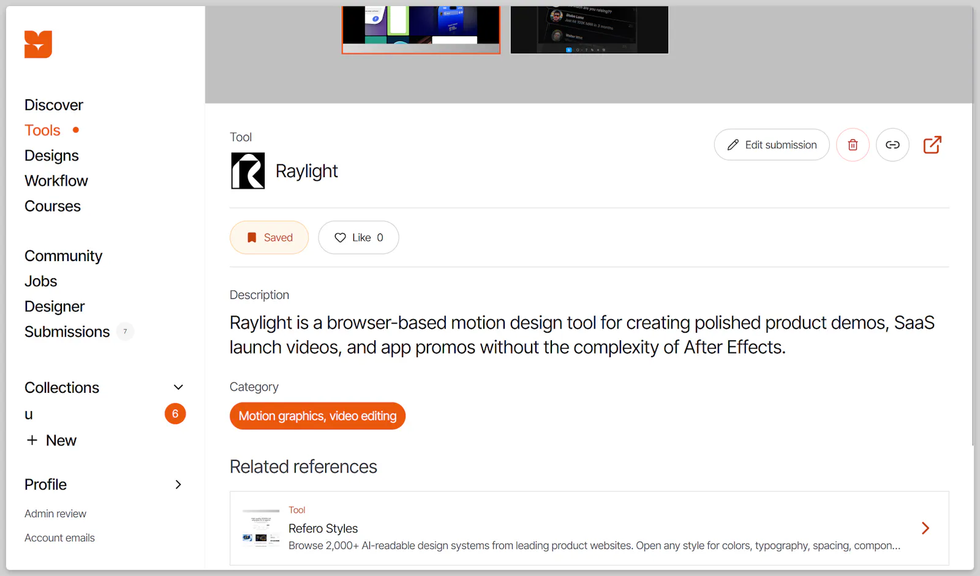Image resolution: width=980 pixels, height=576 pixels.
Task: Copy link with chain icon button
Action: 892,145
